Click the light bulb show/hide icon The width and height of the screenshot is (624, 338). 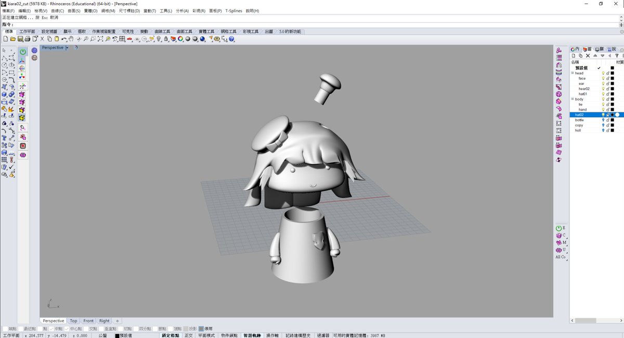click(159, 38)
